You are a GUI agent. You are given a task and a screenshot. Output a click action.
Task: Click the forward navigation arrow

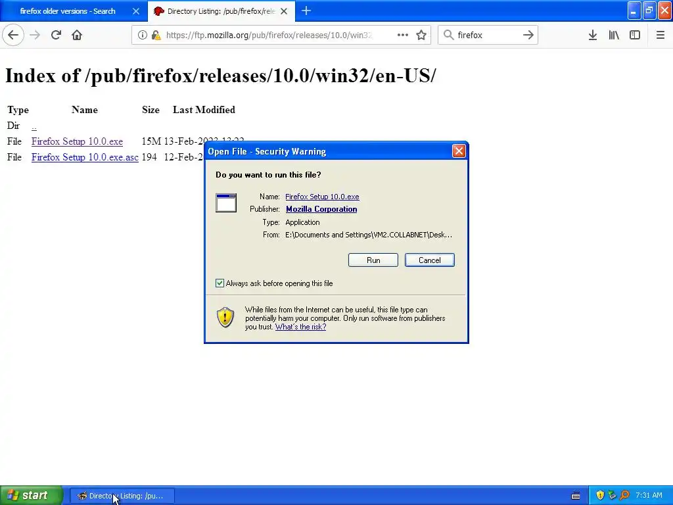35,35
